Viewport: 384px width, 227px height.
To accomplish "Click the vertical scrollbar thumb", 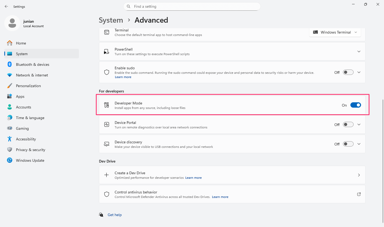I will (383, 161).
